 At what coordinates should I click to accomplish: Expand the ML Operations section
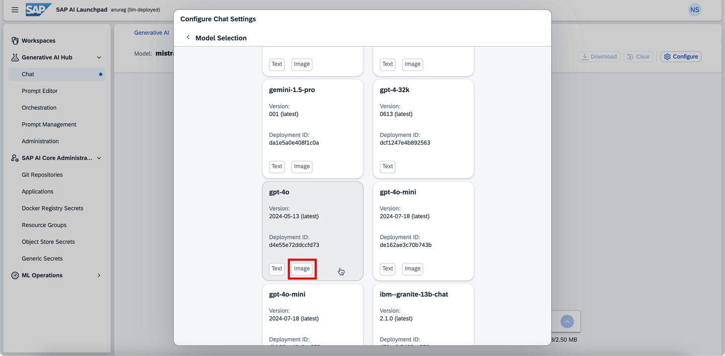click(x=99, y=276)
